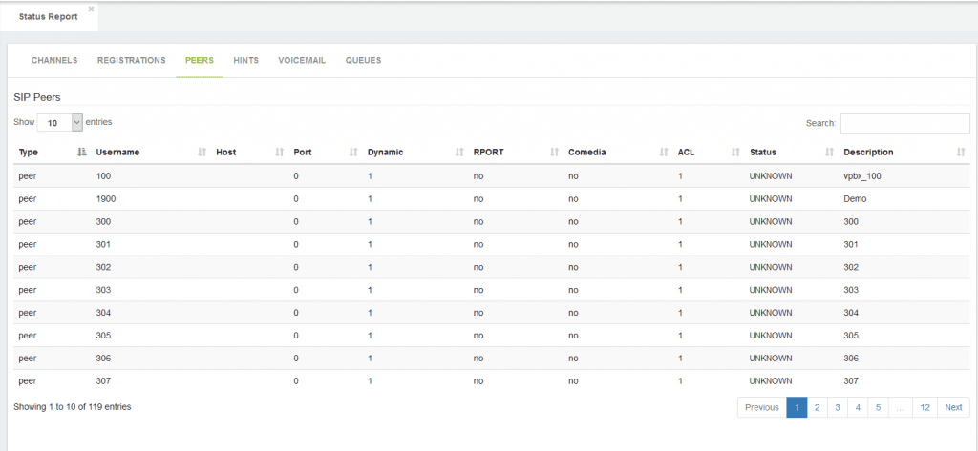Sort RPORT column via arrow icon
Screen dimensions: 978x451
(554, 152)
